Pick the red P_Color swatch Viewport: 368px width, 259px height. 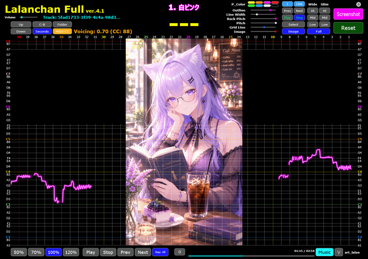[x=275, y=2]
